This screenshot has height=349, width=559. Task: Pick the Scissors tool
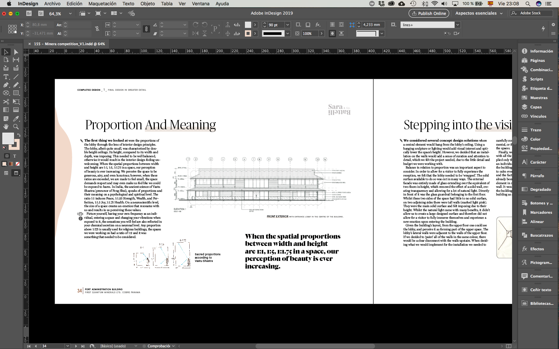pos(6,102)
